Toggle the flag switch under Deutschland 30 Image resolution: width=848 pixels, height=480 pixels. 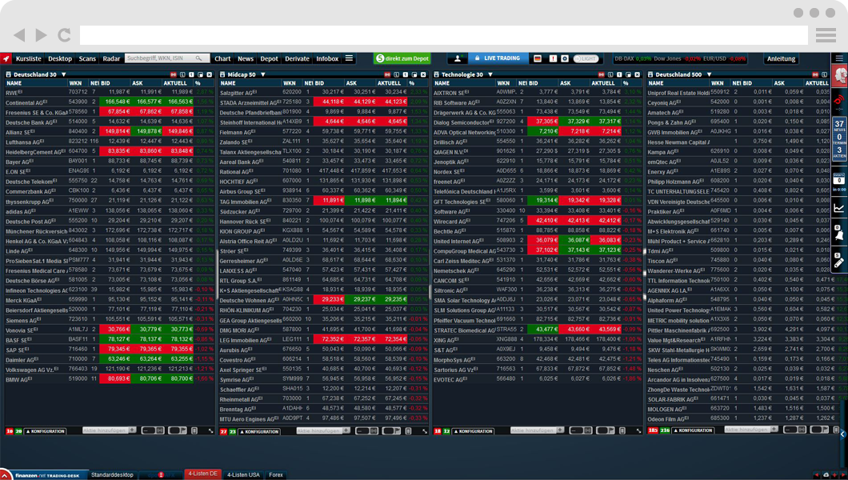(178, 431)
